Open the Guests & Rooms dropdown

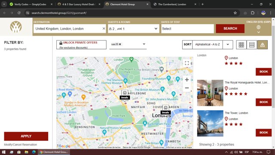[134, 29]
